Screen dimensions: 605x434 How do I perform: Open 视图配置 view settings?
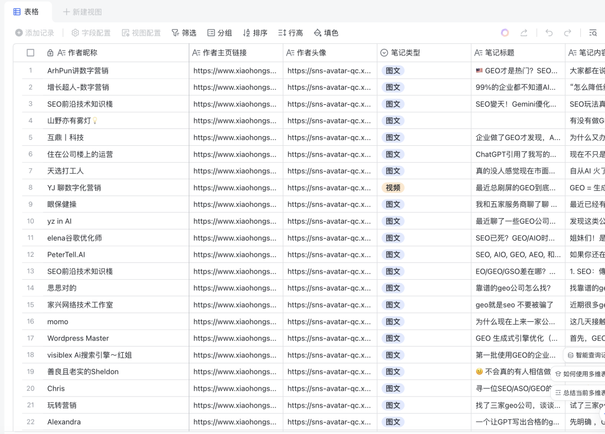point(141,33)
